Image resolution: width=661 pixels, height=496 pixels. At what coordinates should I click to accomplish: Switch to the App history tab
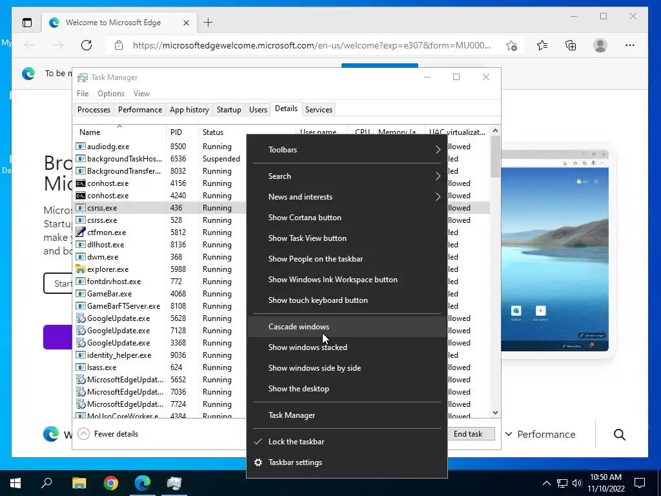pos(189,110)
